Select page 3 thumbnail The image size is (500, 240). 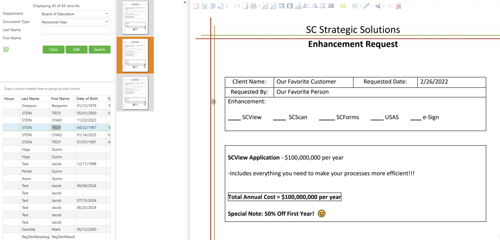tap(135, 93)
